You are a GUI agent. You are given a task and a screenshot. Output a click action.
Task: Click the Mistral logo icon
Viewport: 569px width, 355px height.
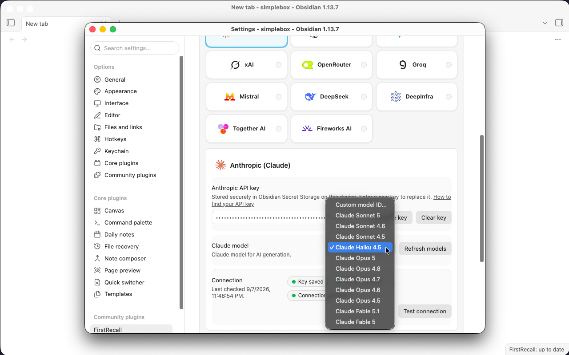pos(230,97)
